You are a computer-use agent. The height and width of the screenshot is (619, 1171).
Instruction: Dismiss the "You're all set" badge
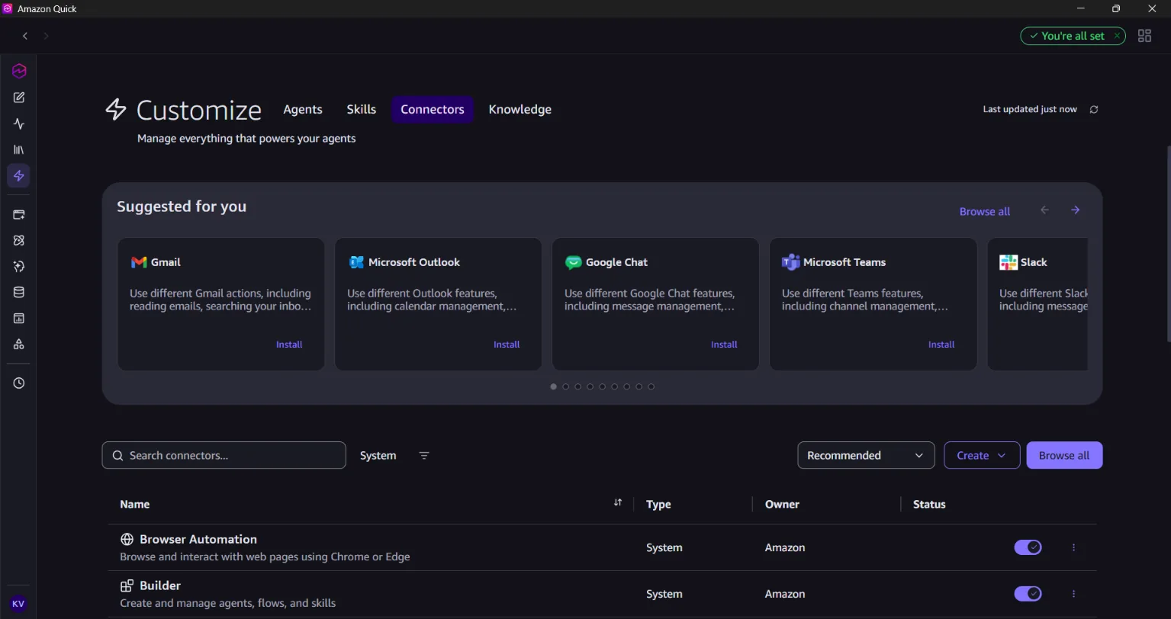[x=1118, y=36]
